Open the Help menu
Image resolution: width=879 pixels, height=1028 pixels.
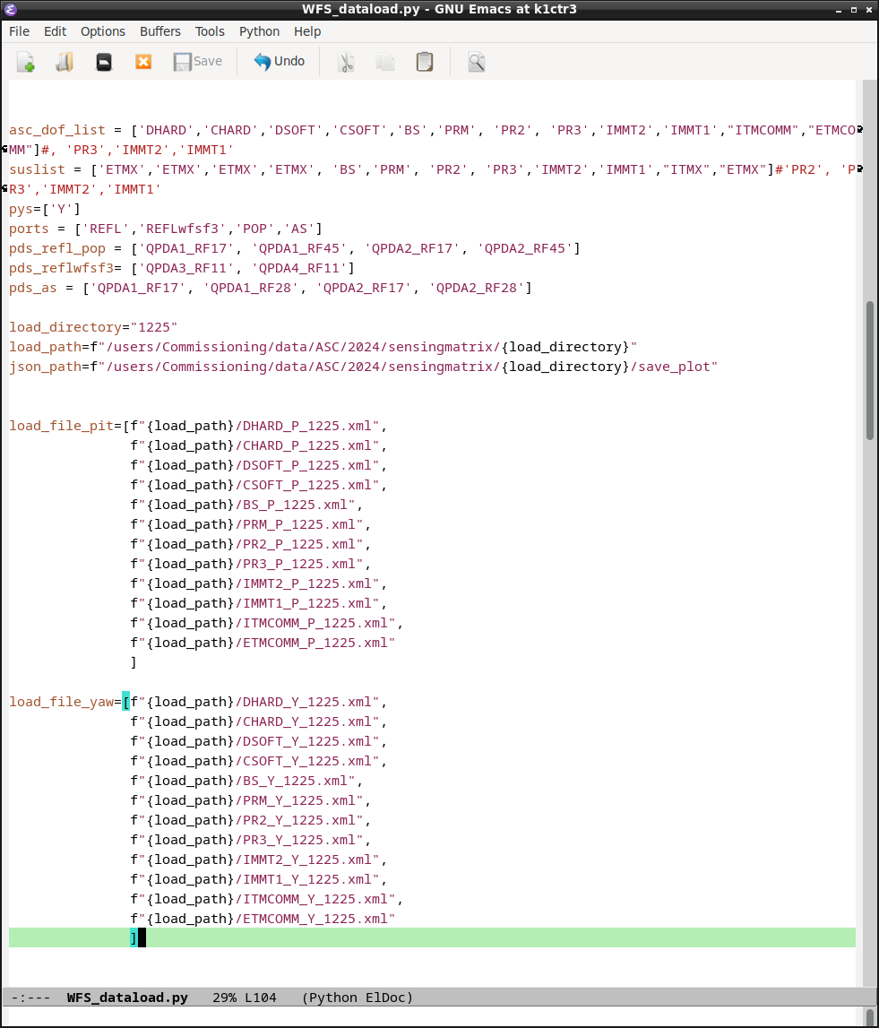306,31
